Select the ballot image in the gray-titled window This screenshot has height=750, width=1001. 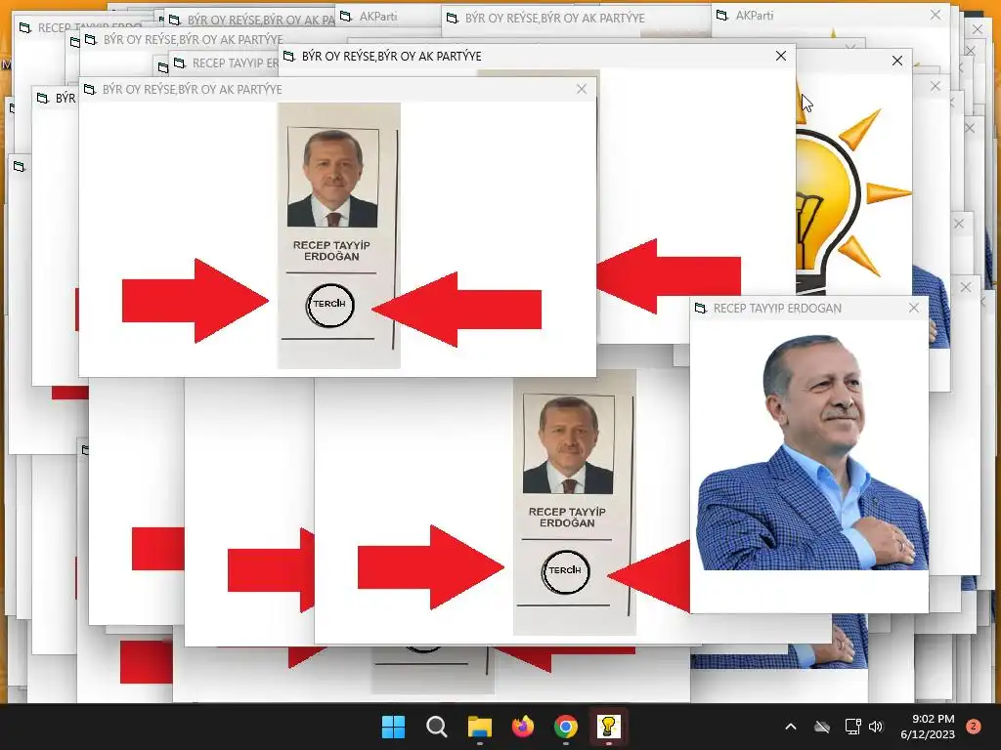(x=337, y=236)
